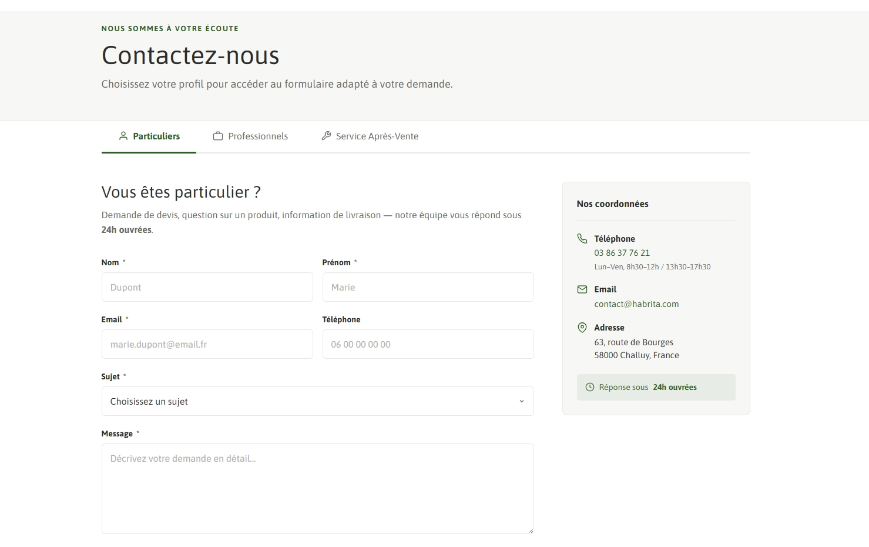Focus the Nom input field
The image size is (869, 547).
(207, 287)
